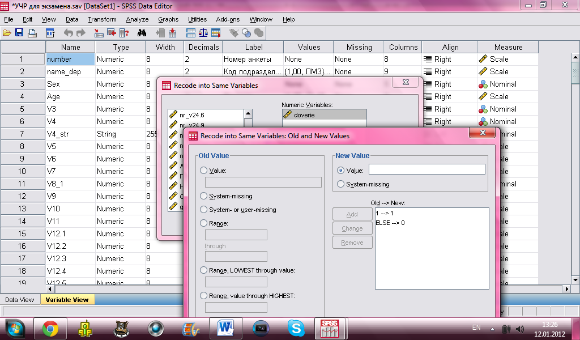Click the Value Labels tag icon
This screenshot has width=580, height=340.
pos(234,33)
